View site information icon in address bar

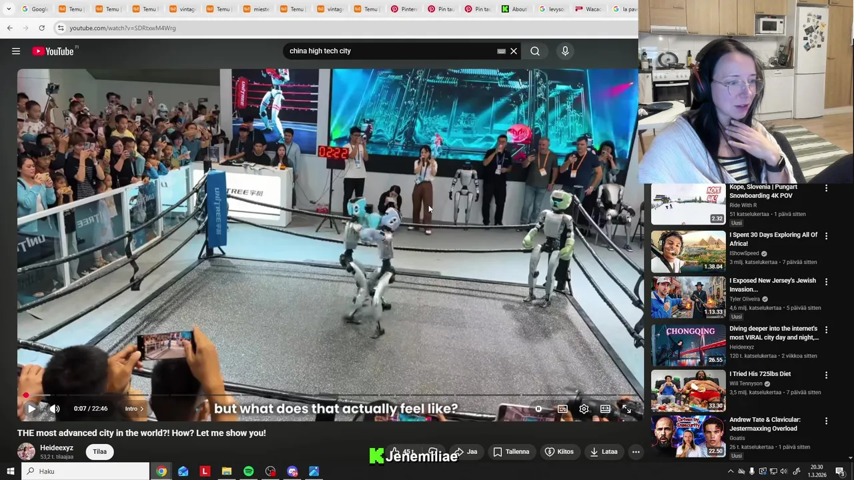(61, 28)
